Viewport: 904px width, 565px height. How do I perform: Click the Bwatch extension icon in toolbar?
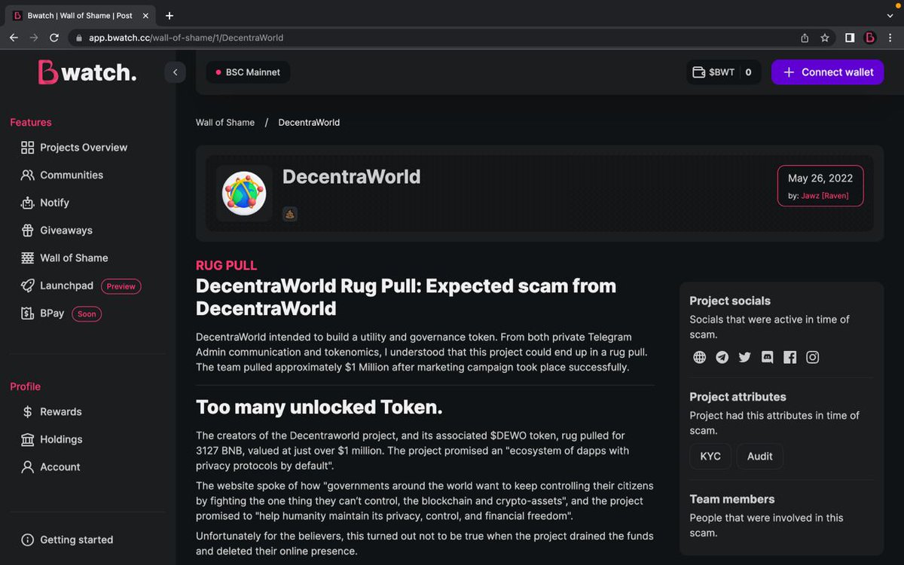pos(870,38)
